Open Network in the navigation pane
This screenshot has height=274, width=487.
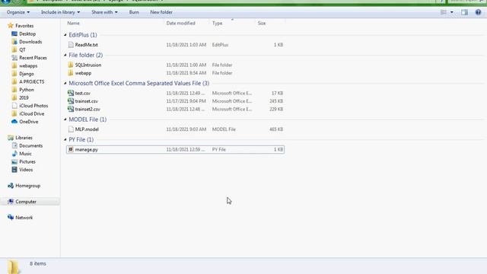(x=24, y=218)
